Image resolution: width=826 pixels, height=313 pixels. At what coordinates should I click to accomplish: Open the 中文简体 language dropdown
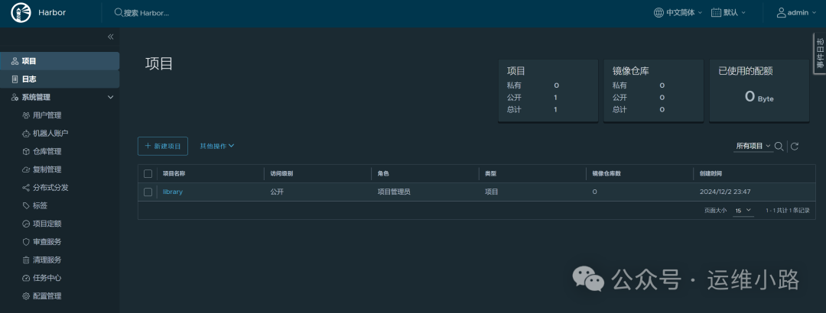click(678, 13)
